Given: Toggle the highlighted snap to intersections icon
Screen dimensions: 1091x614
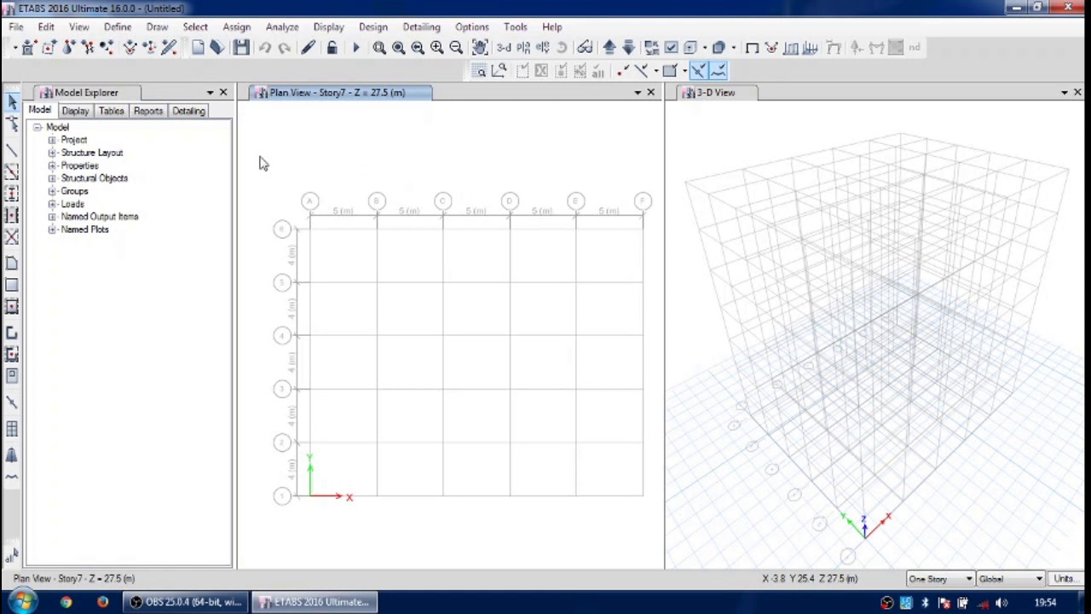Looking at the screenshot, I should [698, 71].
